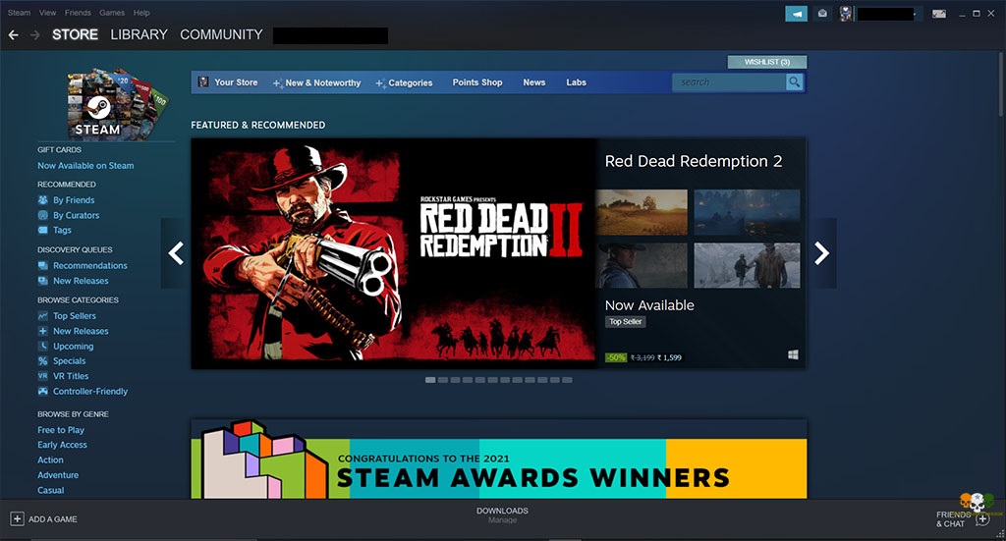This screenshot has width=1006, height=541.
Task: Click the Red Dead Redemption 2 title
Action: (694, 162)
